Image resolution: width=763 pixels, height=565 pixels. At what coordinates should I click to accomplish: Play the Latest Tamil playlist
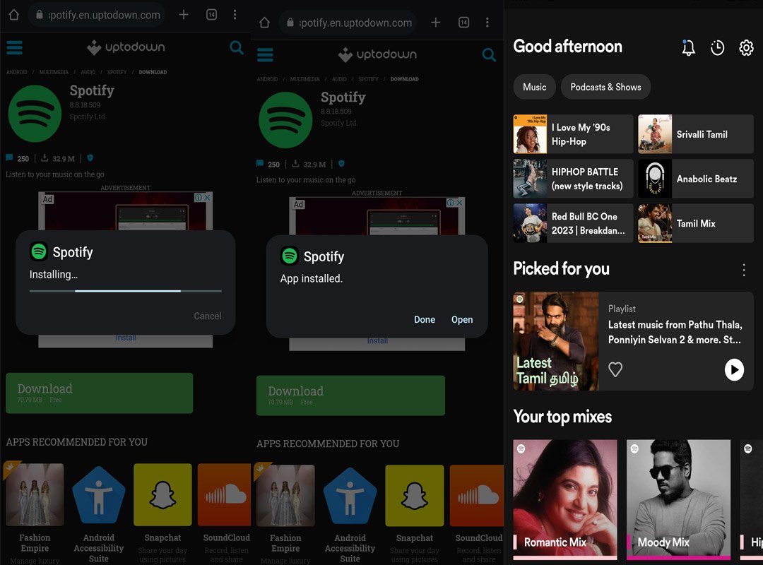point(734,369)
